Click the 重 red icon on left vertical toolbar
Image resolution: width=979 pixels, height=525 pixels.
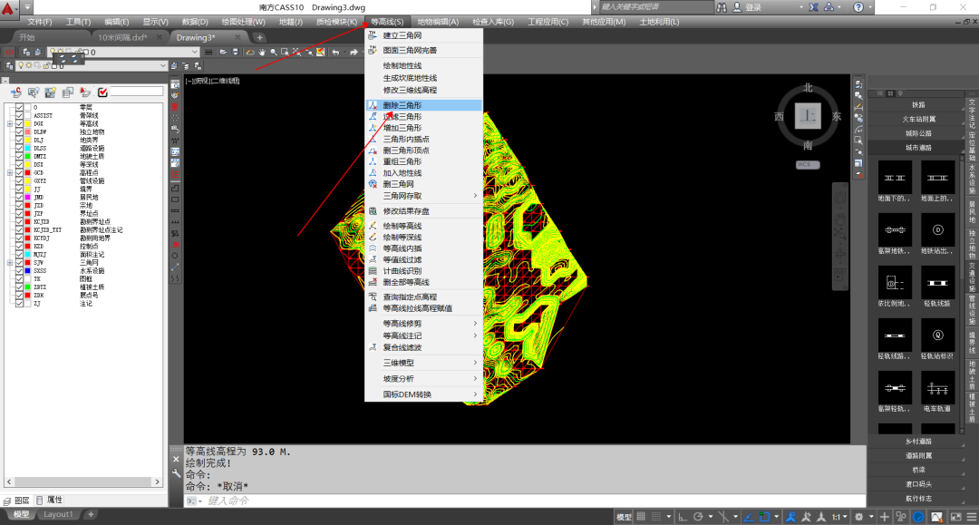[x=176, y=107]
